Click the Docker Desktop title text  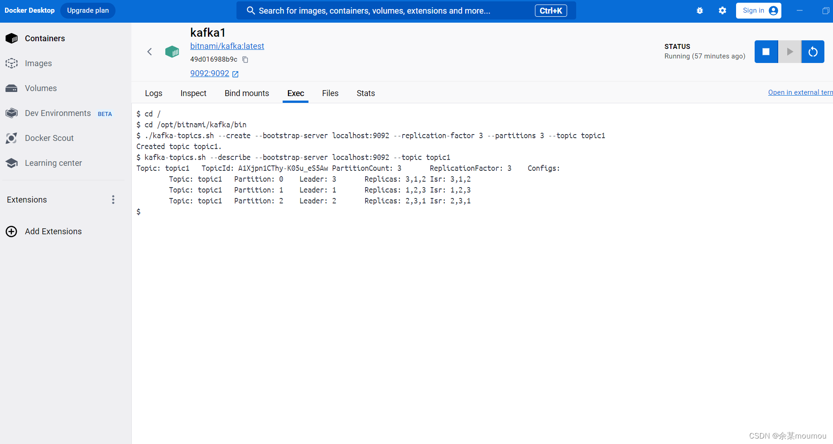click(29, 10)
